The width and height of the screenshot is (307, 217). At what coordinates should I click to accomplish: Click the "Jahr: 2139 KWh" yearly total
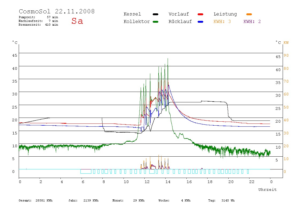click(83, 200)
